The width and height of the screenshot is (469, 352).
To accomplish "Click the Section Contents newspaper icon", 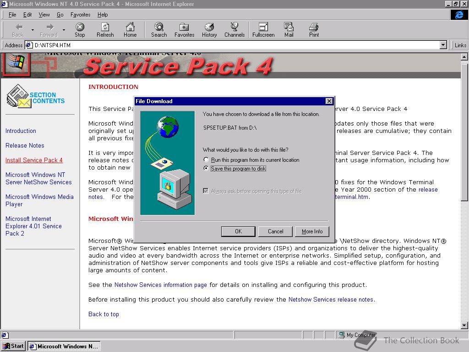I will click(19, 96).
